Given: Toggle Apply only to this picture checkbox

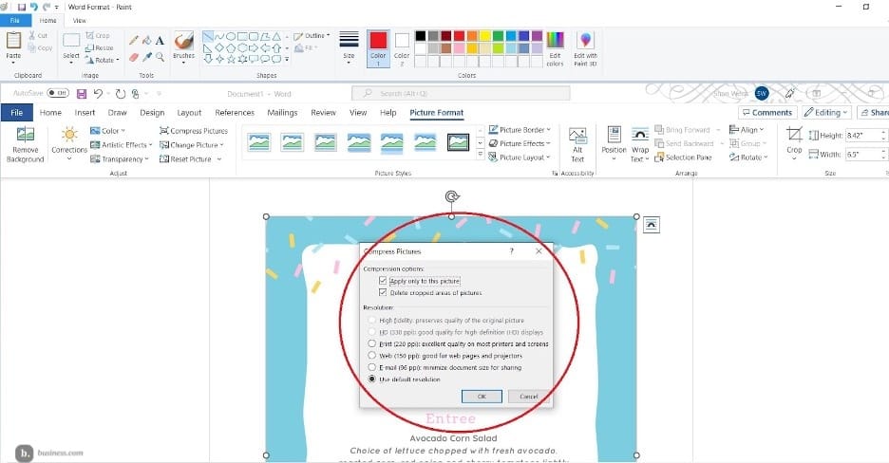Looking at the screenshot, I should click(x=383, y=282).
